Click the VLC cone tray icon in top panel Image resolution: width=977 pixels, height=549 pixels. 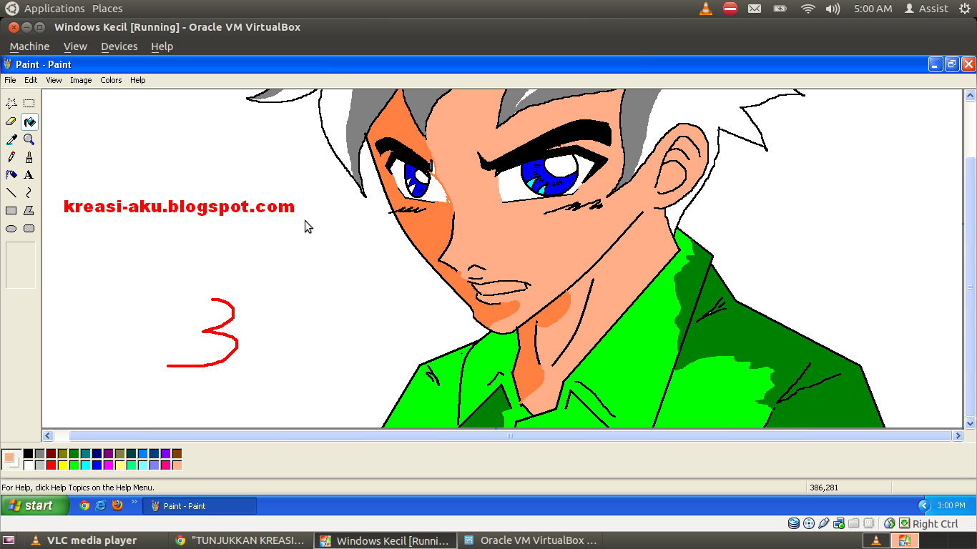[x=706, y=9]
